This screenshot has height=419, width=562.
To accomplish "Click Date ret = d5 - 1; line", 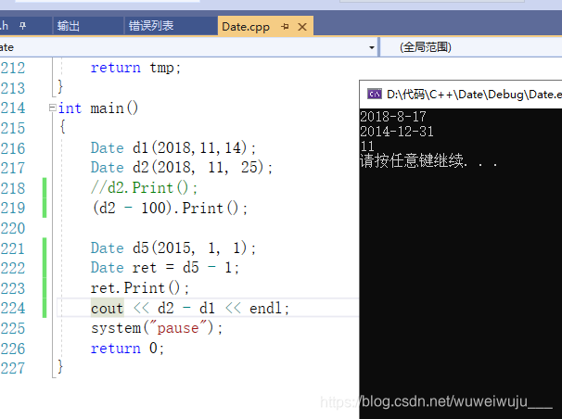I will point(164,268).
